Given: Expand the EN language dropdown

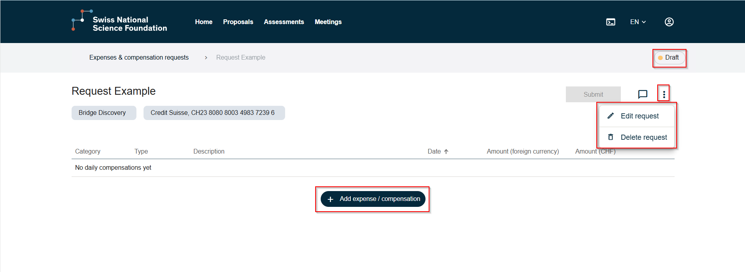Looking at the screenshot, I should (x=637, y=22).
